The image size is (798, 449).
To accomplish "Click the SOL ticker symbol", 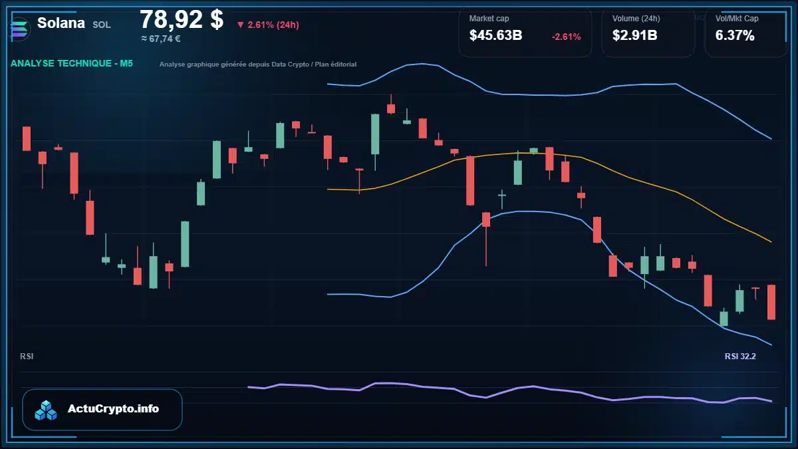I will tap(102, 25).
